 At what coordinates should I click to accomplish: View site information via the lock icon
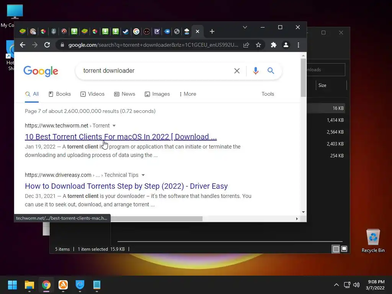pos(62,45)
